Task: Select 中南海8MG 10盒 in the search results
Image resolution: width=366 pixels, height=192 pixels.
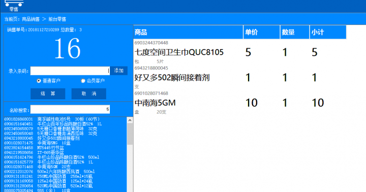Action: pyautogui.click(x=66, y=143)
